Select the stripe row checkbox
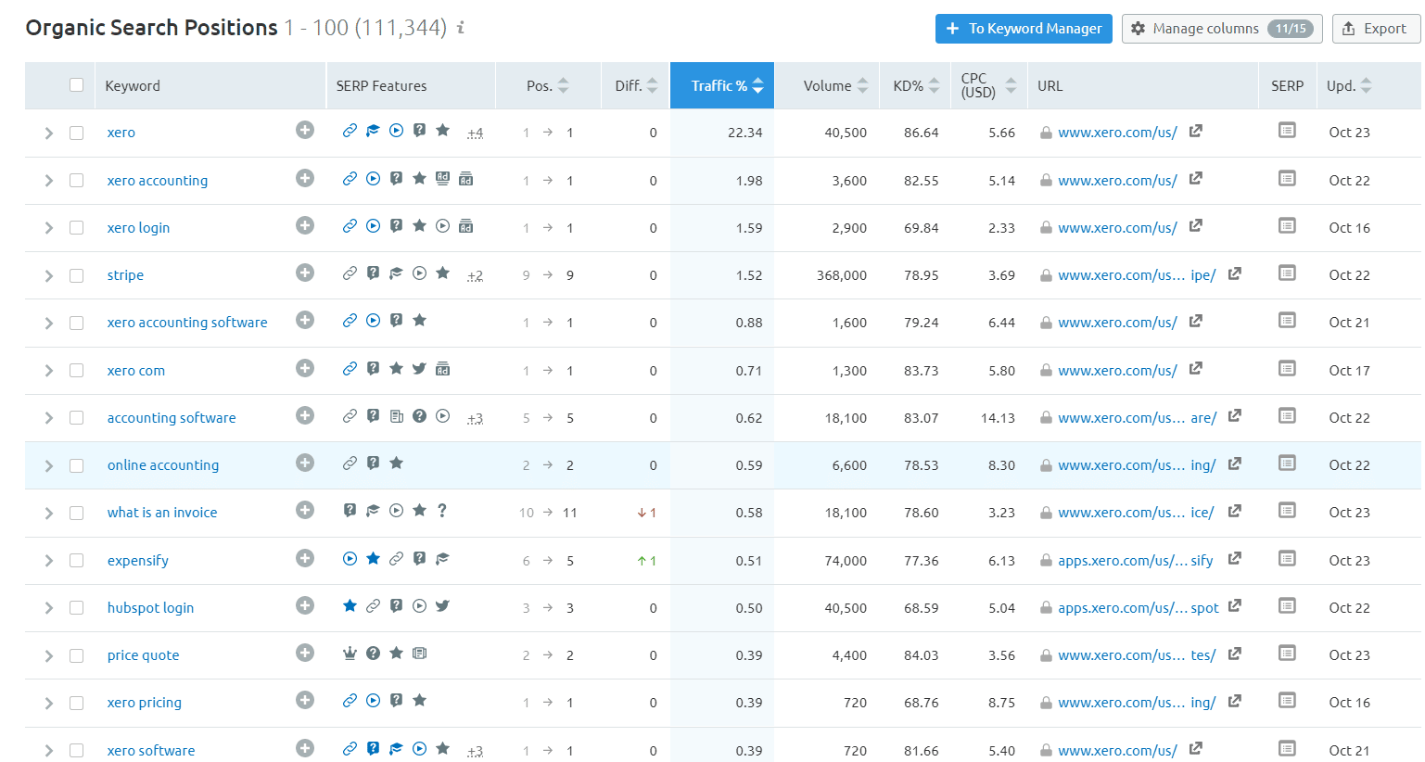The image size is (1425, 762). pyautogui.click(x=76, y=275)
